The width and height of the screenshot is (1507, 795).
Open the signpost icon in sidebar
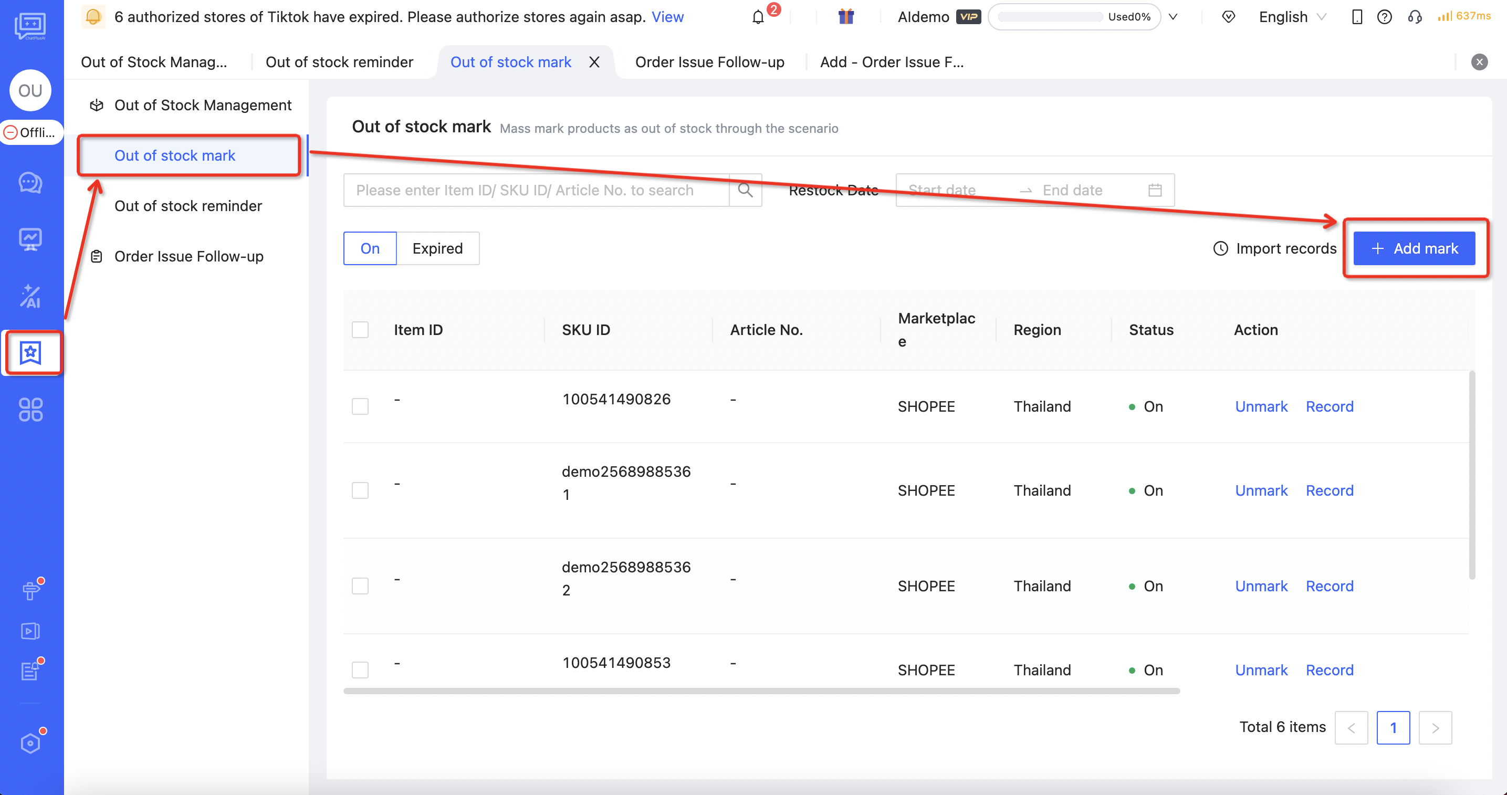coord(30,591)
